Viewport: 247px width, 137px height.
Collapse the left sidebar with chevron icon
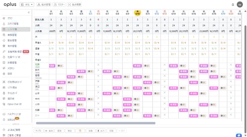pyautogui.click(x=29, y=12)
